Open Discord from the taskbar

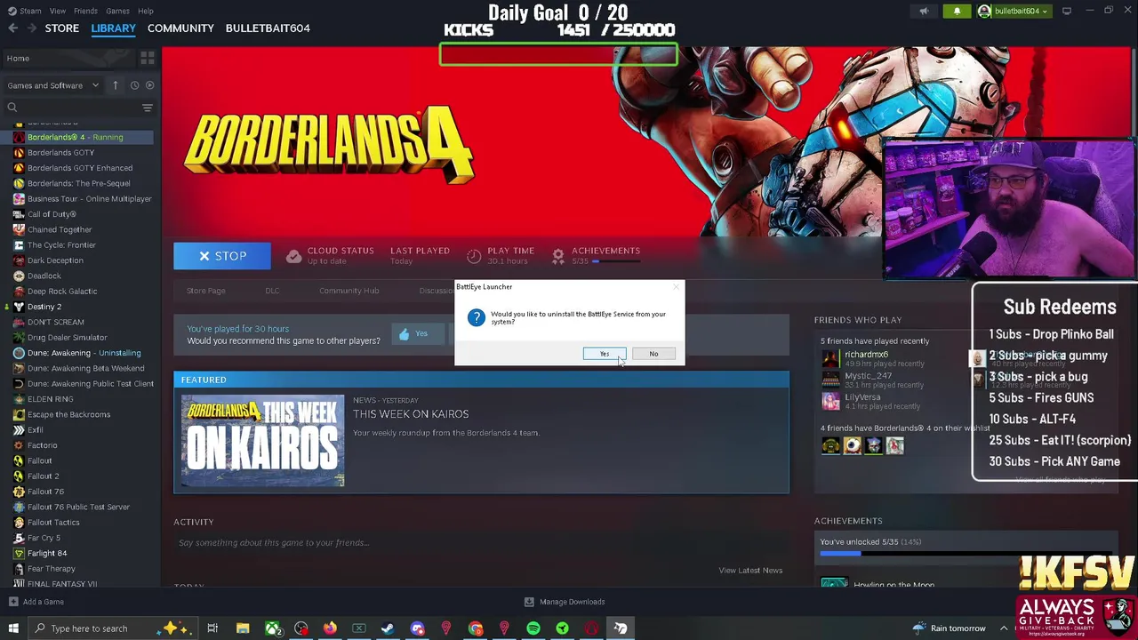tap(417, 628)
